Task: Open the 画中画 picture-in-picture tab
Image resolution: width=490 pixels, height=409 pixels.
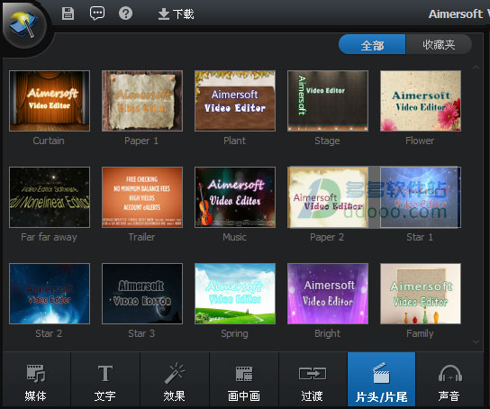Action: point(244,380)
